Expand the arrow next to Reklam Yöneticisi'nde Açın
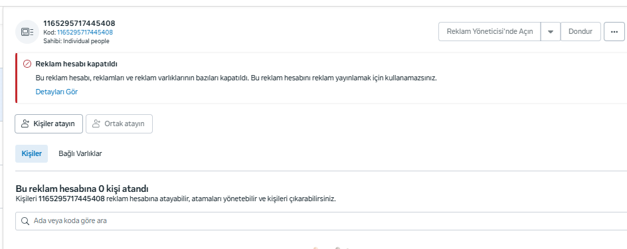 551,32
